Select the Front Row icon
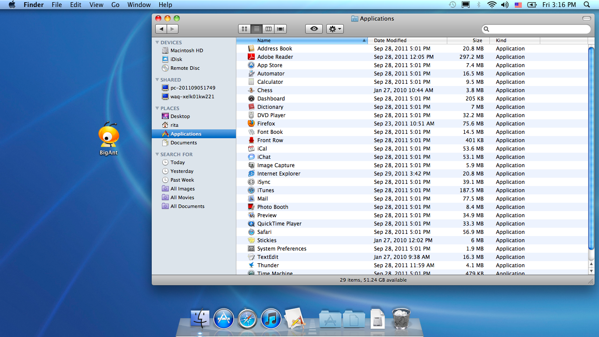This screenshot has height=337, width=599. [x=251, y=140]
